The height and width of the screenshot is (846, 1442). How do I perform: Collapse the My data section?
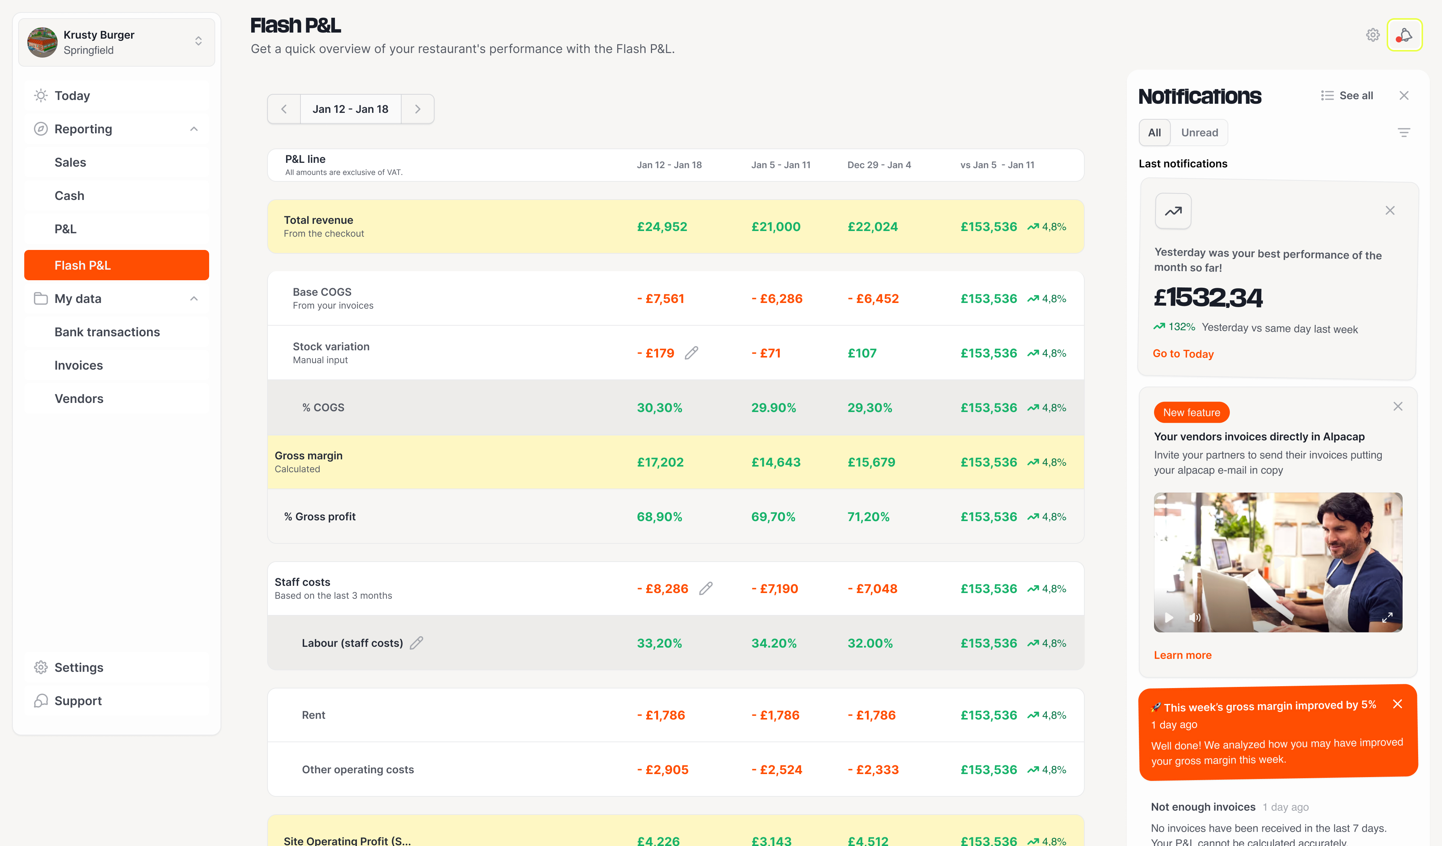click(x=194, y=298)
